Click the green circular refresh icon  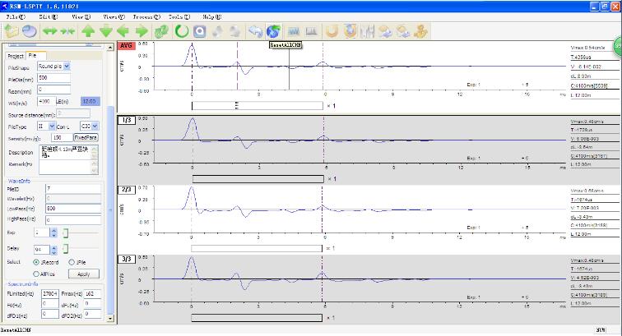182,31
